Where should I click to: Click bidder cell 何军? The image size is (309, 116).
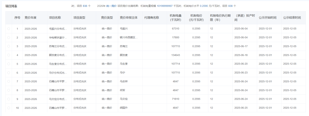(122, 90)
